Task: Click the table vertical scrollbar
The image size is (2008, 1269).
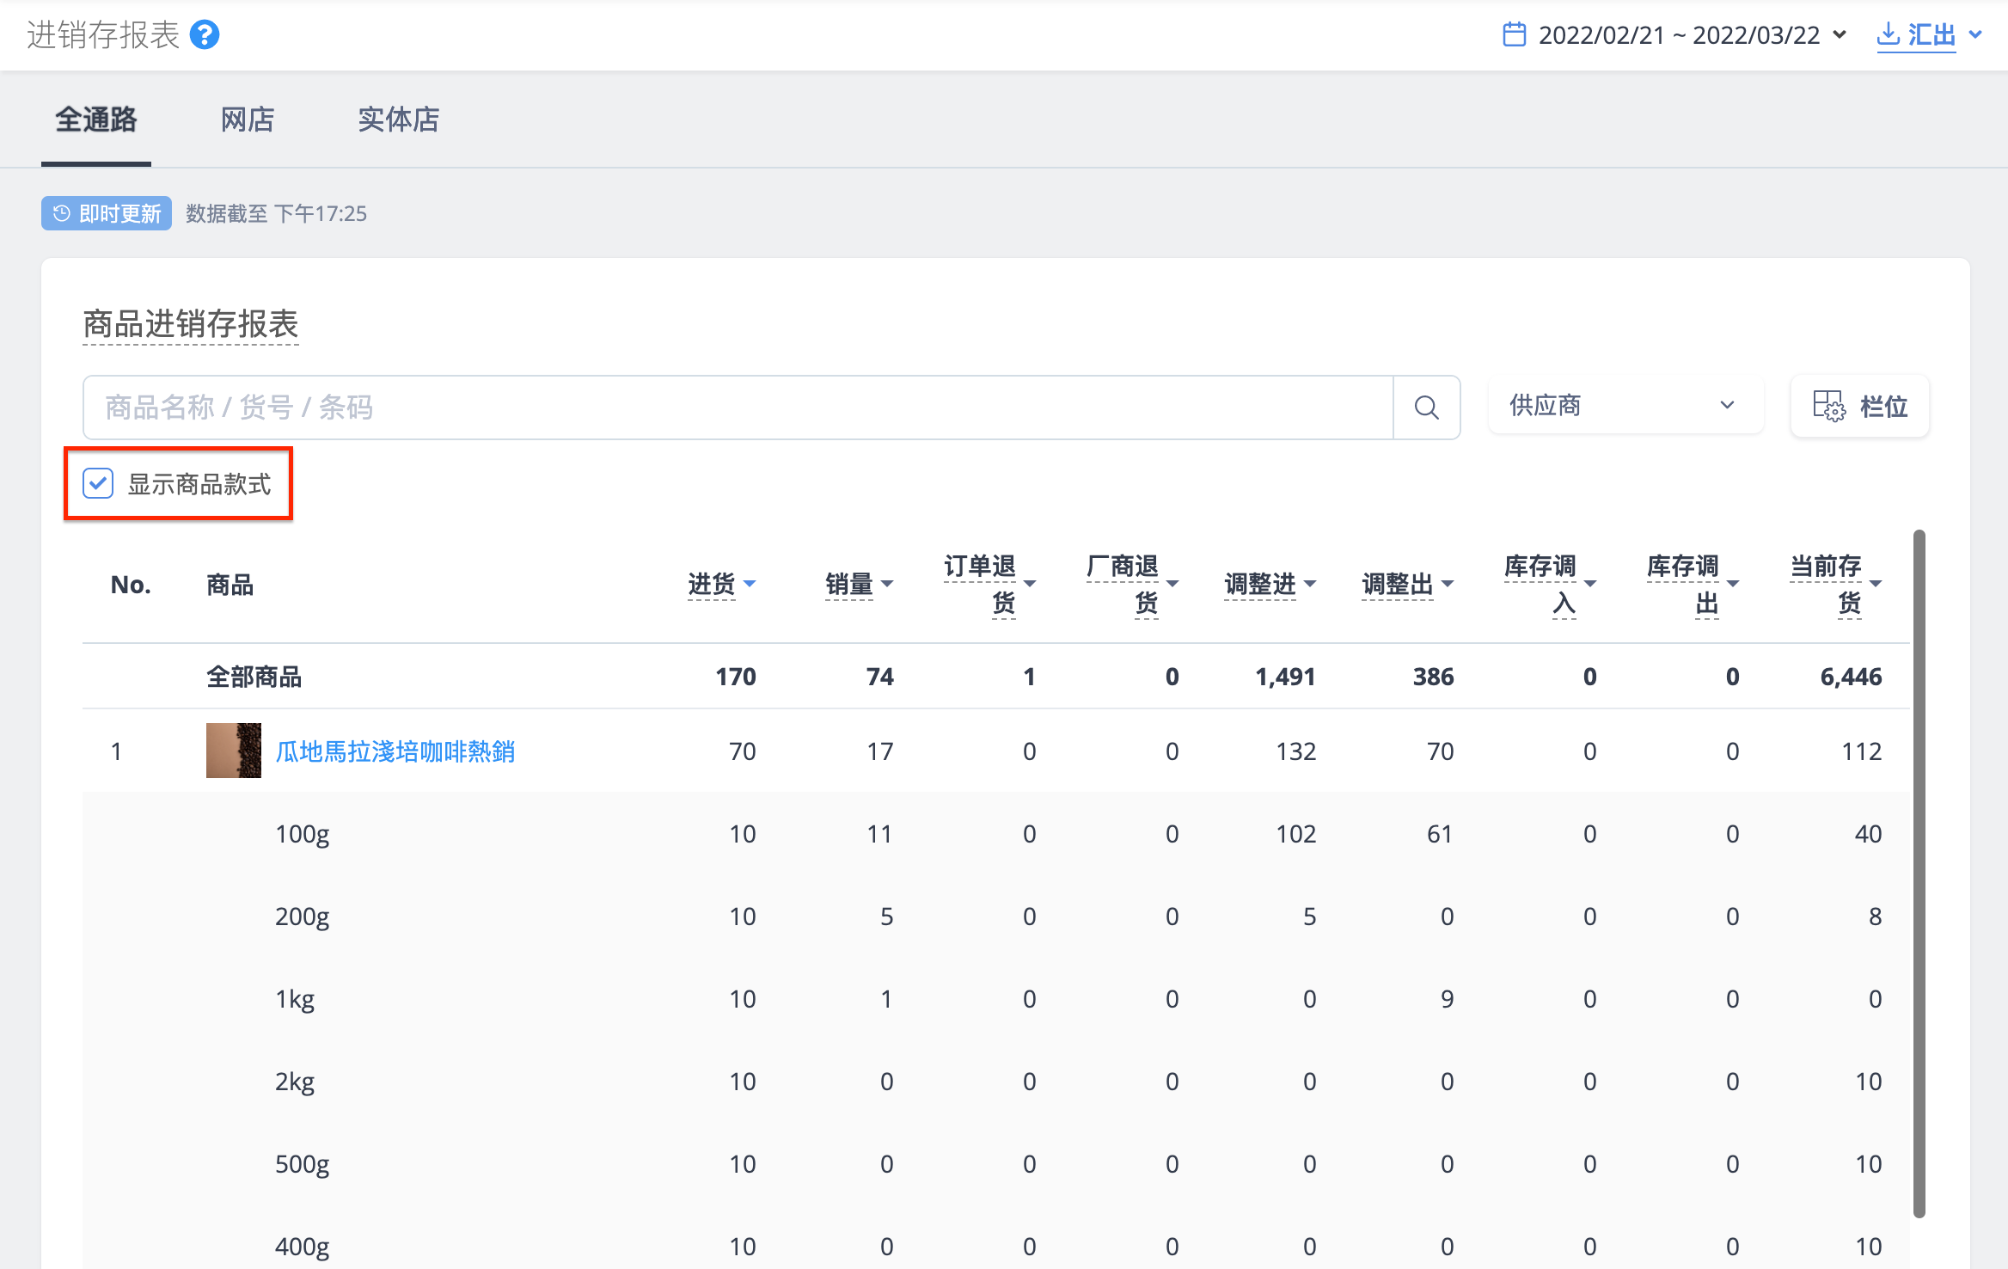Action: [x=1919, y=874]
